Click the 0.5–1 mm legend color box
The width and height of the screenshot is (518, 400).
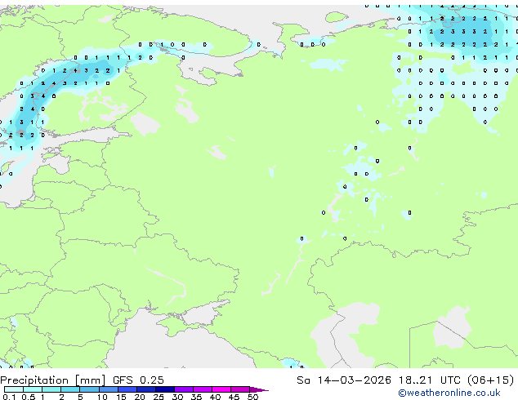tap(33, 389)
